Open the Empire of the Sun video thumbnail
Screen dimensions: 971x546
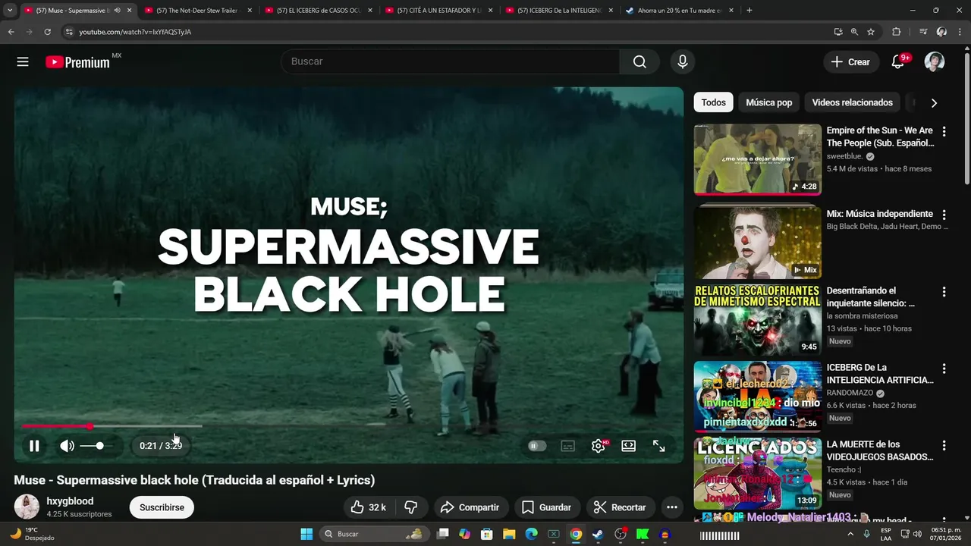click(x=757, y=159)
